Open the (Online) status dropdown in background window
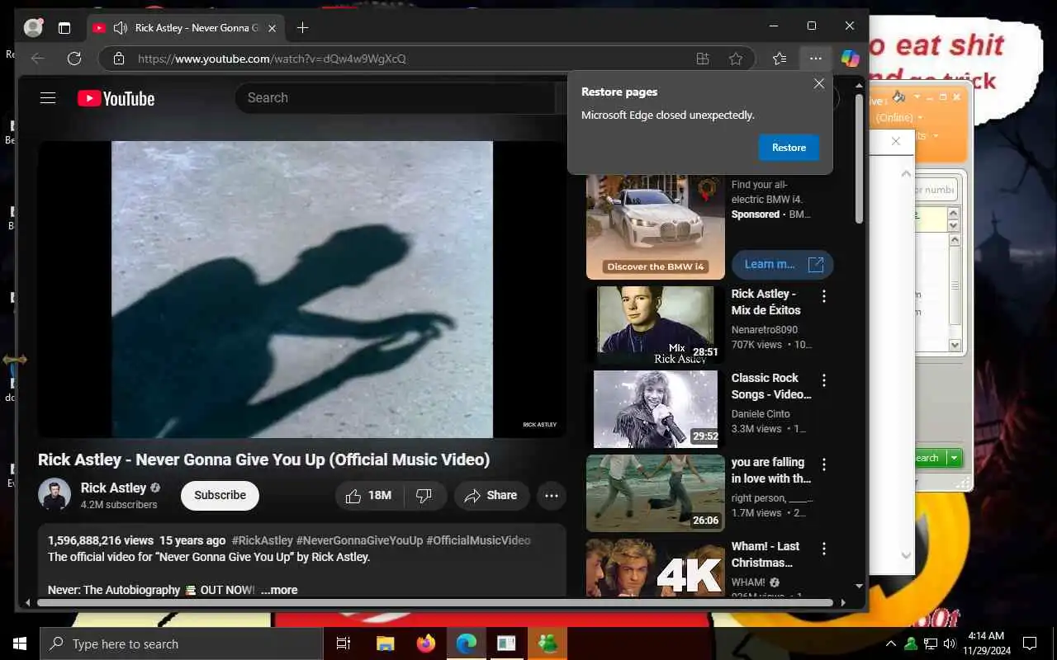The height and width of the screenshot is (660, 1057). 898,118
